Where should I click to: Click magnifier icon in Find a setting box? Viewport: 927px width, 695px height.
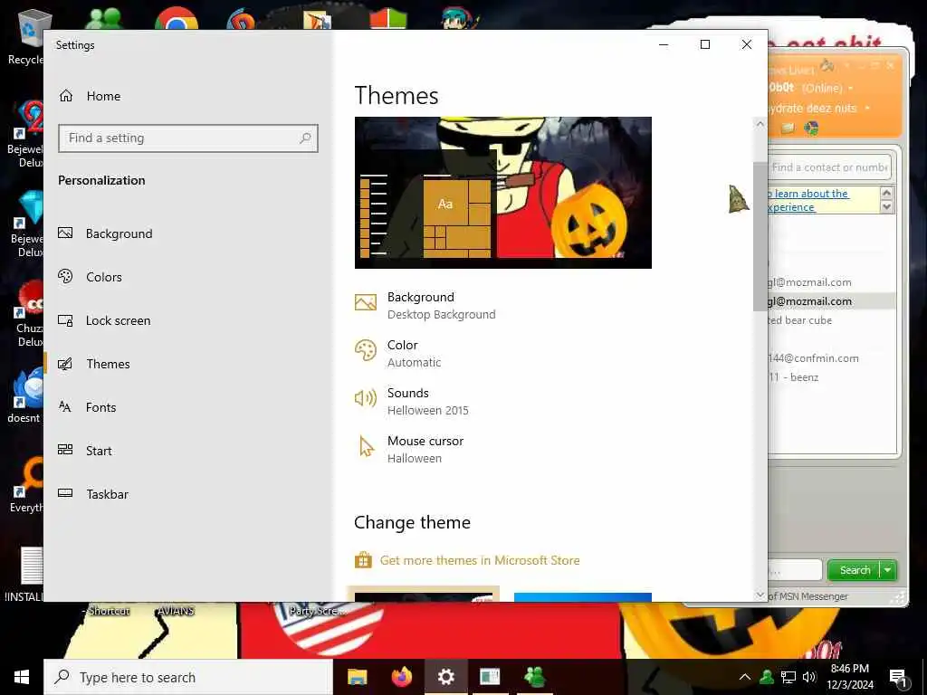click(305, 138)
